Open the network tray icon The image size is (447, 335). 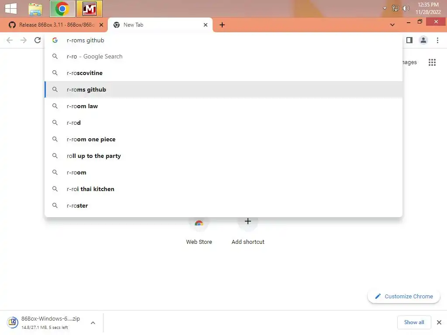pos(395,8)
